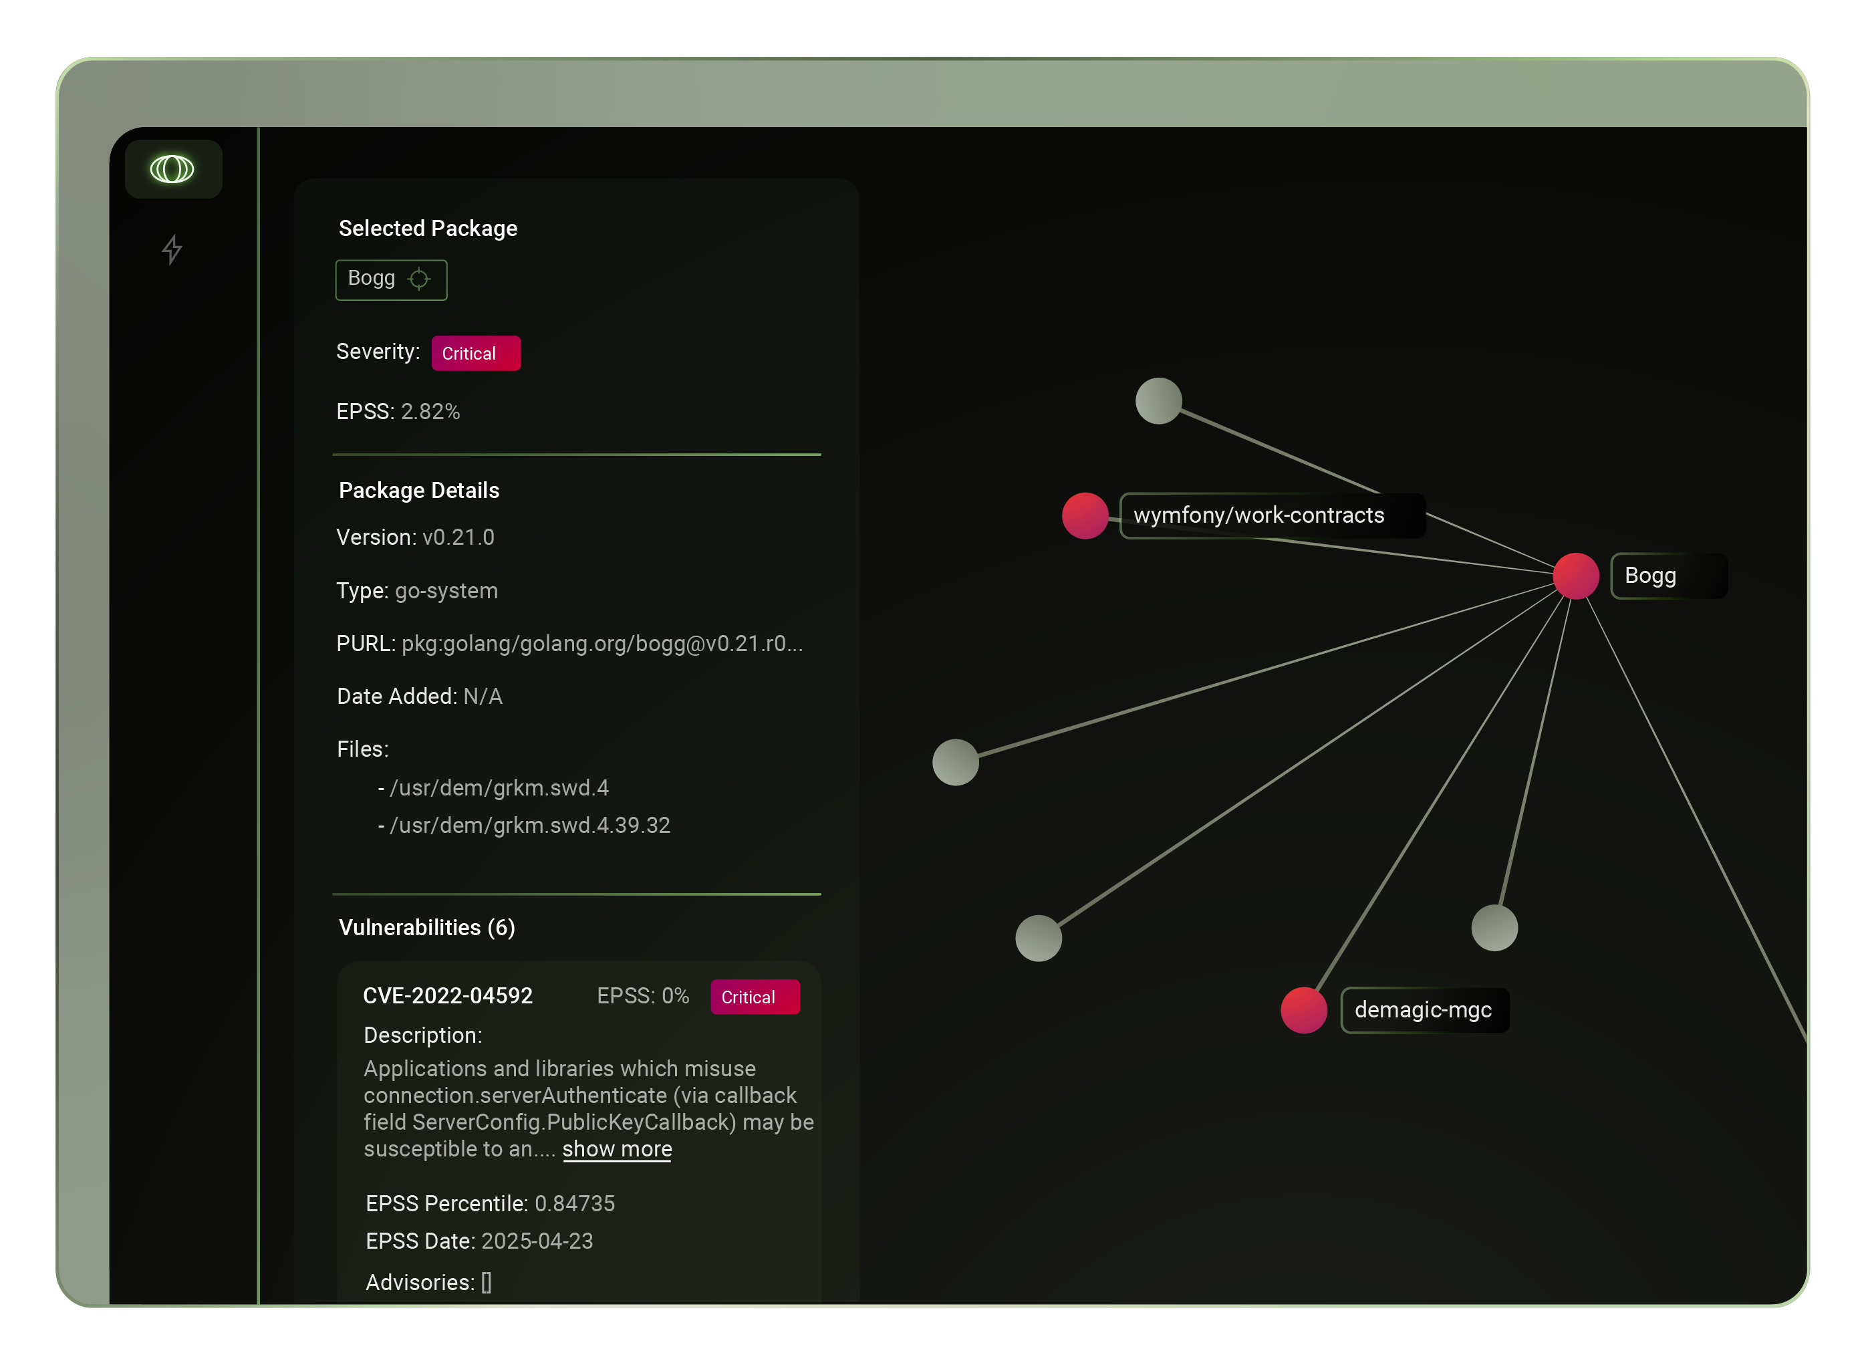The image size is (1866, 1365).
Task: Click the Package Details heading
Action: tap(419, 491)
